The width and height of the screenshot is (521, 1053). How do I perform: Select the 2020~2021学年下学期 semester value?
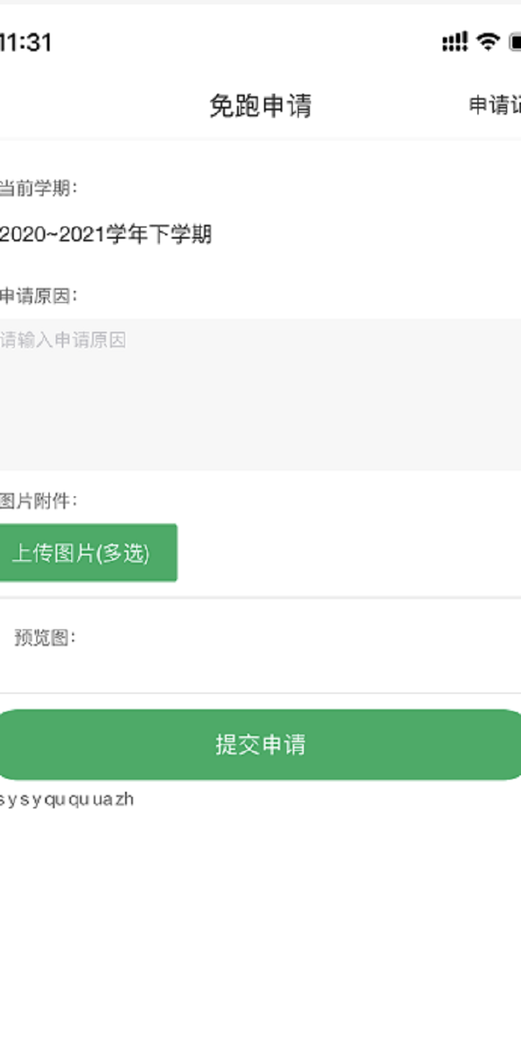105,234
